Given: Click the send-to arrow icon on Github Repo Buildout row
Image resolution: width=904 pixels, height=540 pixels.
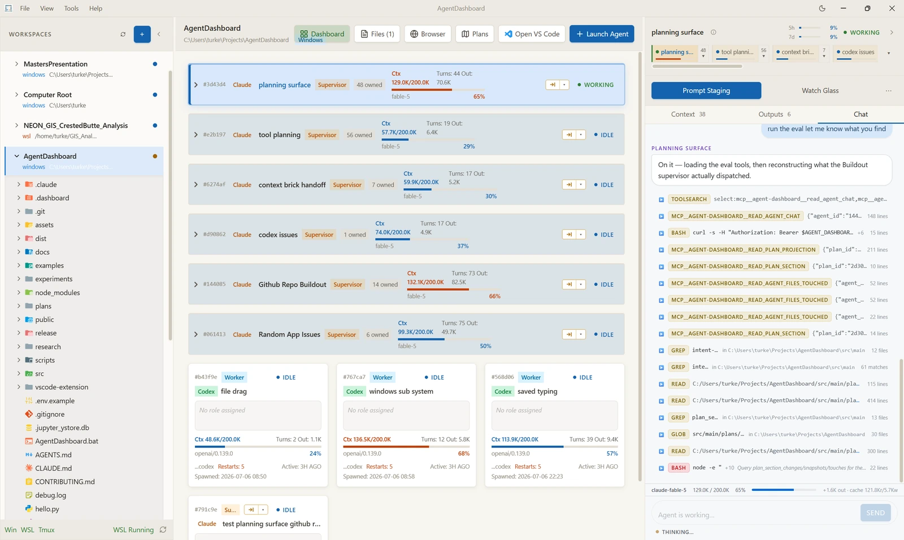Looking at the screenshot, I should 569,285.
